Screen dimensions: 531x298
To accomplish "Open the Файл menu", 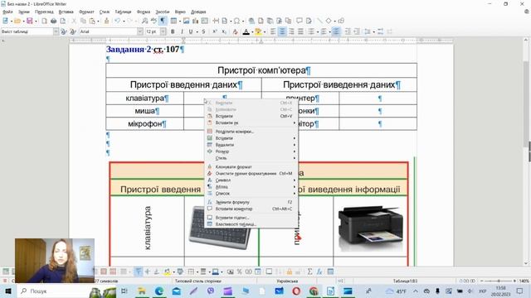I will [x=7, y=12].
